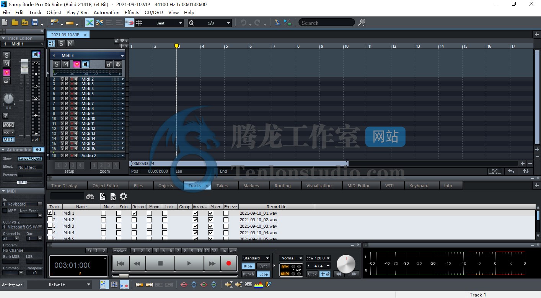Viewport: 541px width, 298px height.
Task: Open the mixer icon in bottom toolbar
Action: pos(114,285)
